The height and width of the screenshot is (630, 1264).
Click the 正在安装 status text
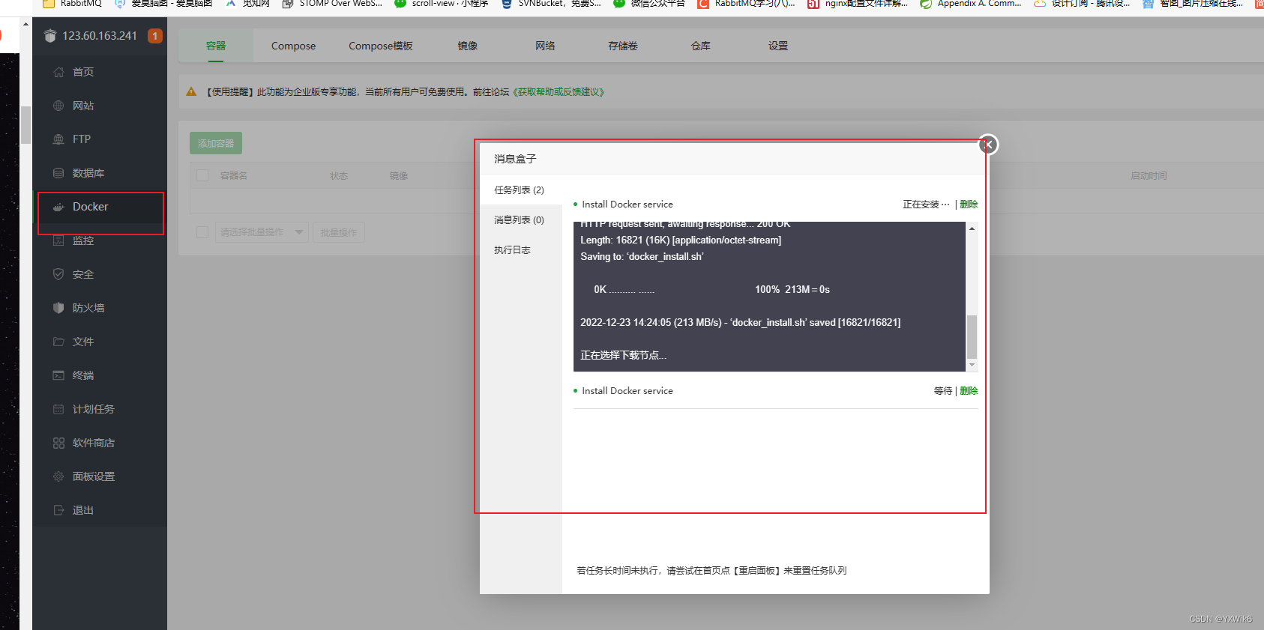926,205
